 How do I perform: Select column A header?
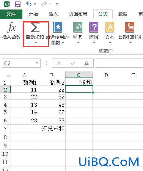(24, 75)
